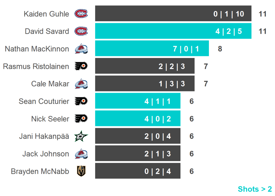Screen dimensions: 275x196
Task: Click the Nathan MacKinnon player name
Action: [37, 49]
